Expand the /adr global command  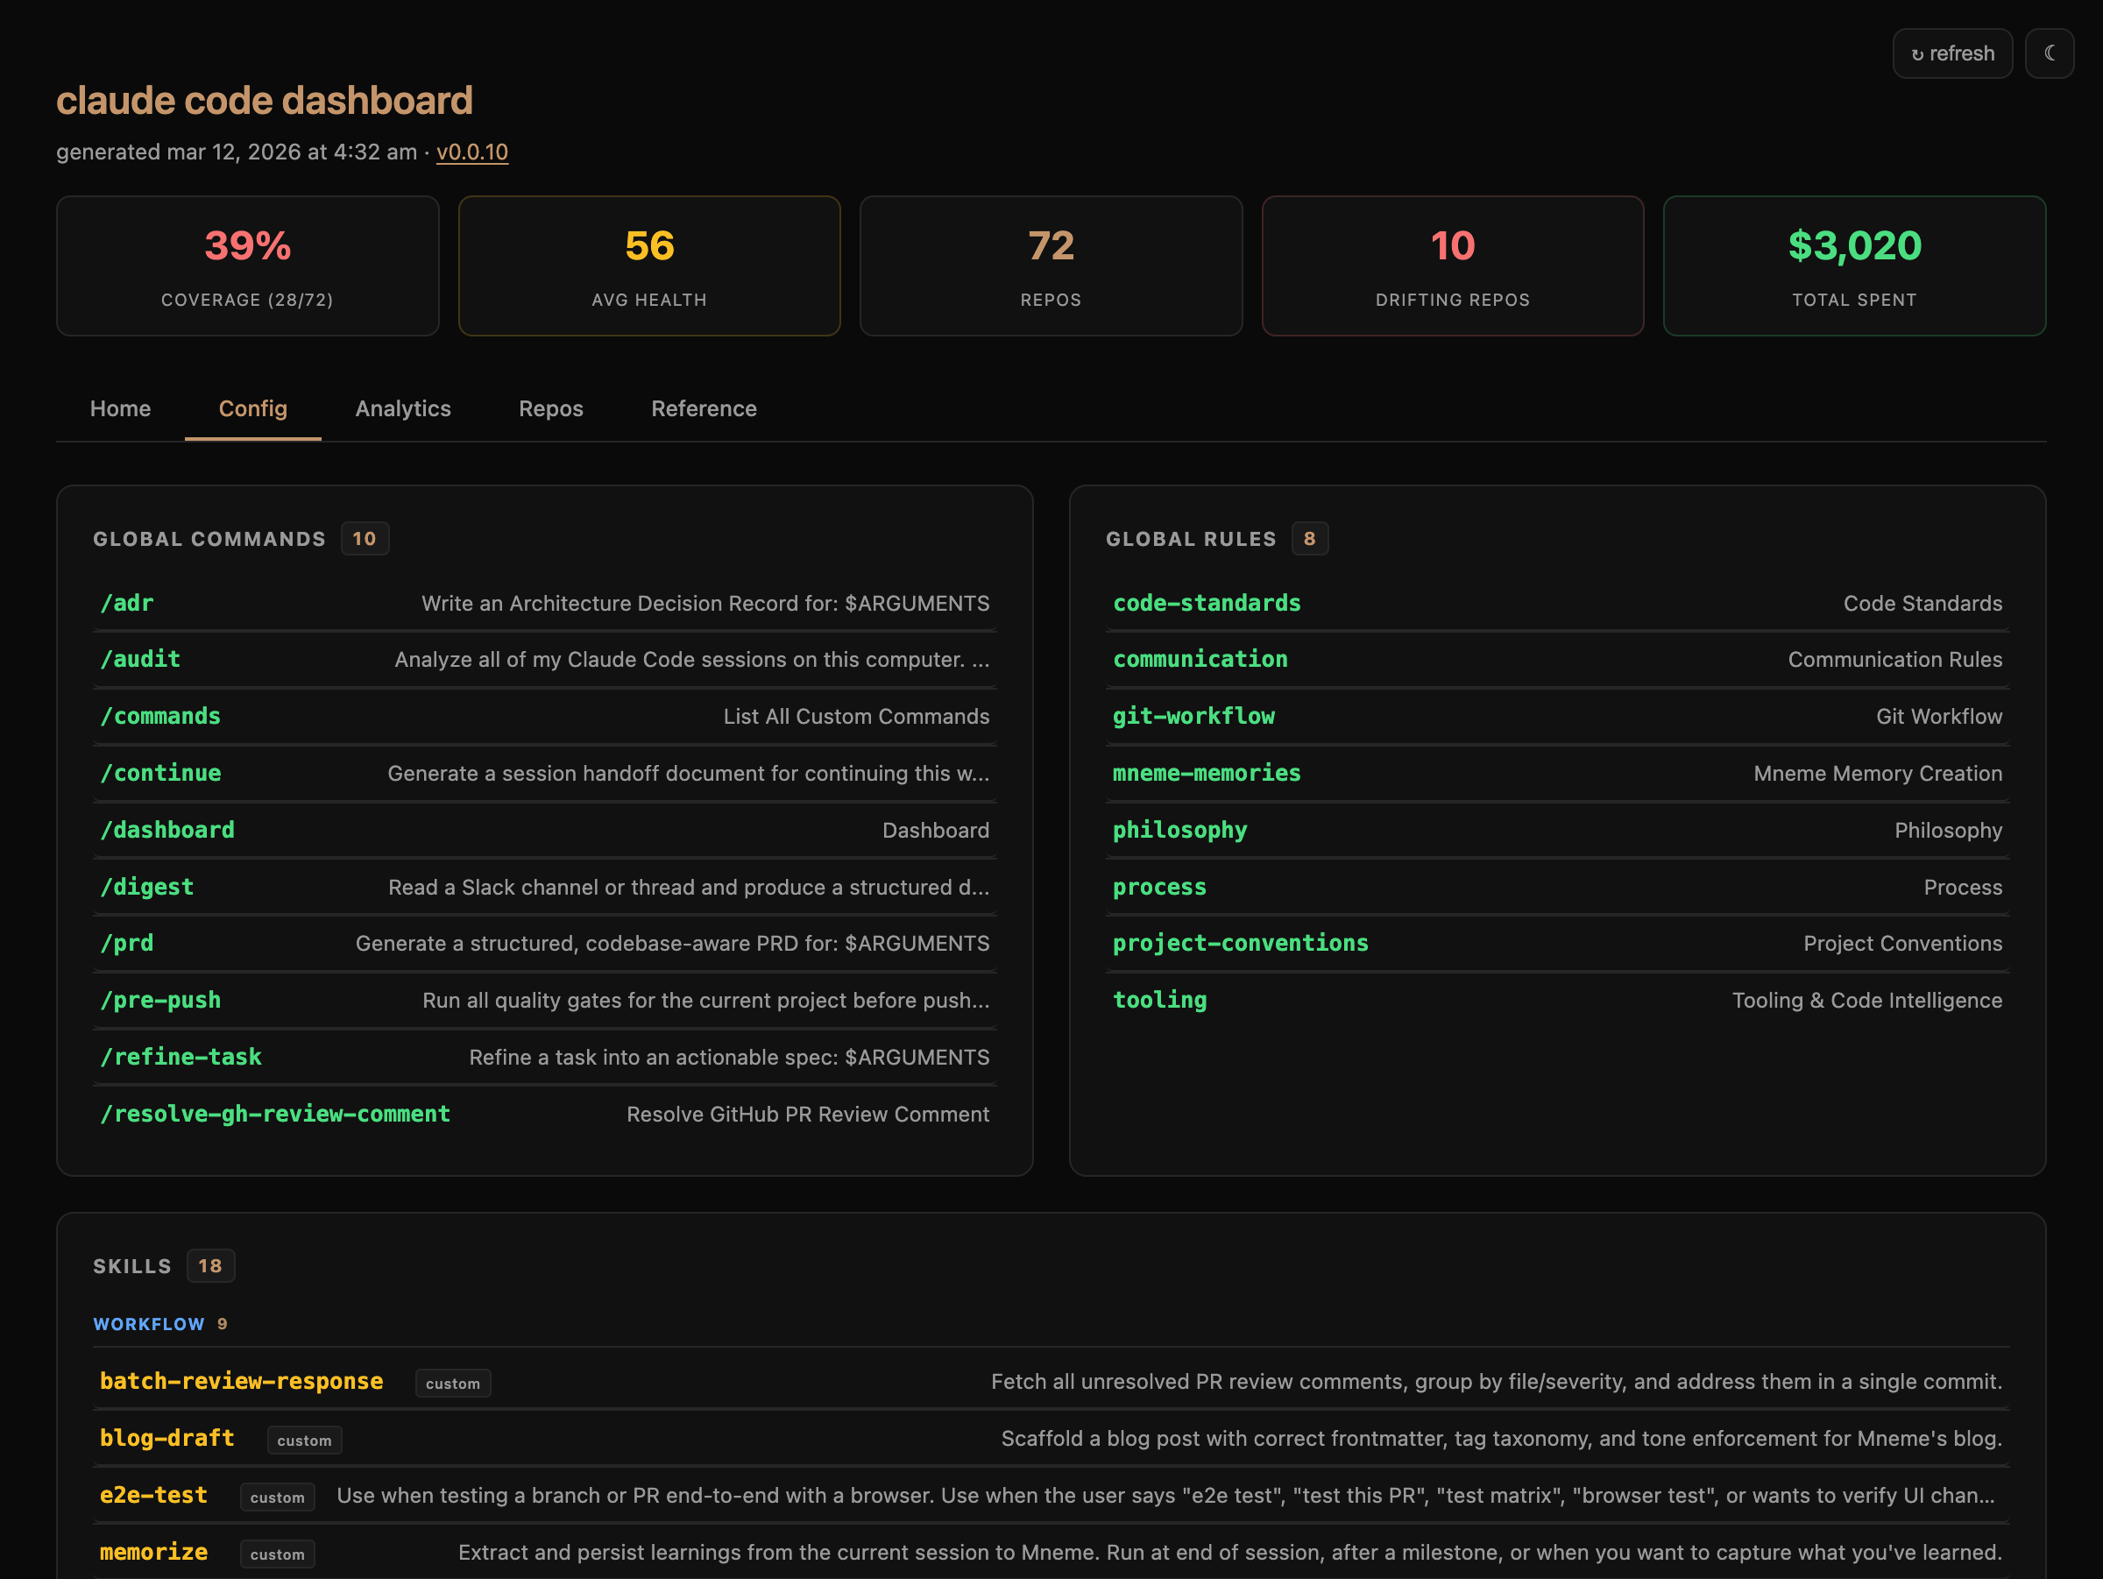[126, 603]
